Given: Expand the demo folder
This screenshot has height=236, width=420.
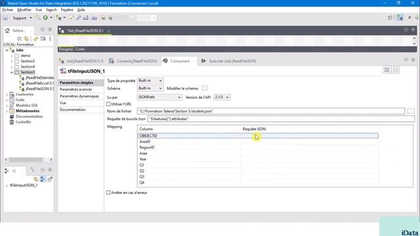Looking at the screenshot, I should point(12,56).
